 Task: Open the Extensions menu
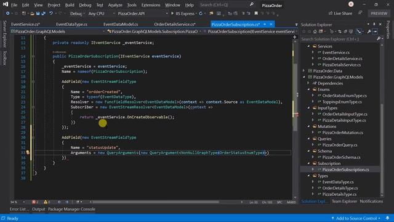tap(150, 5)
